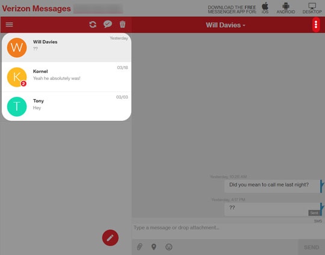The width and height of the screenshot is (325, 255).
Task: Click Tony green T avatar
Action: point(17,106)
